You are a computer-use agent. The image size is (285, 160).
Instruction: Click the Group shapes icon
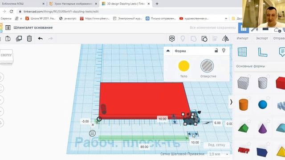pos(194,39)
